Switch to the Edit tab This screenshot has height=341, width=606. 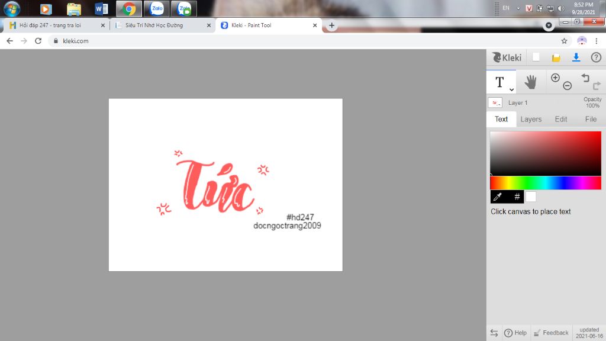(x=561, y=119)
